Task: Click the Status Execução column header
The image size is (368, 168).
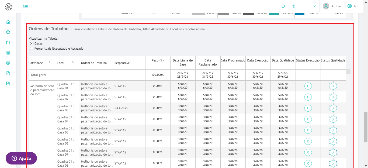Action: 308,60
